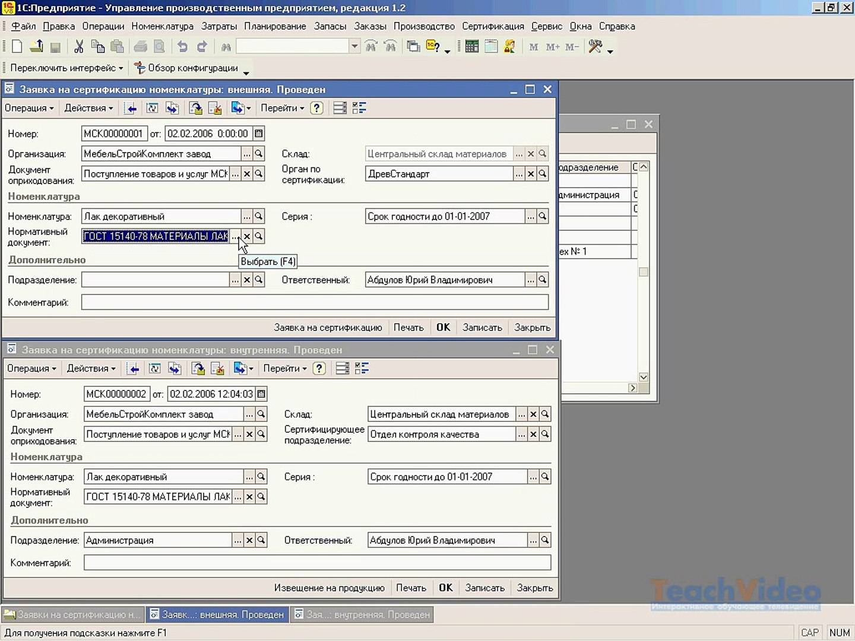
Task: Open the calendar icon in main toolbar
Action: 491,46
